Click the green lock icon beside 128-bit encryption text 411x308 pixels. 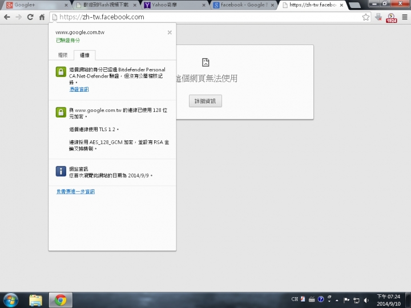click(61, 112)
